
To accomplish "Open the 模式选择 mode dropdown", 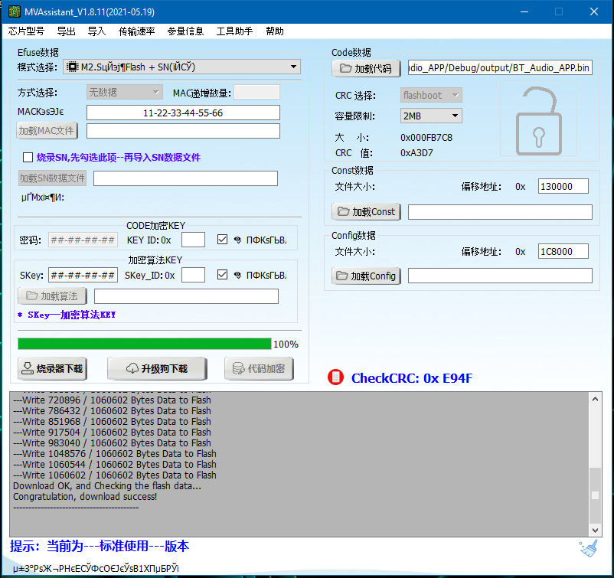I will 182,67.
